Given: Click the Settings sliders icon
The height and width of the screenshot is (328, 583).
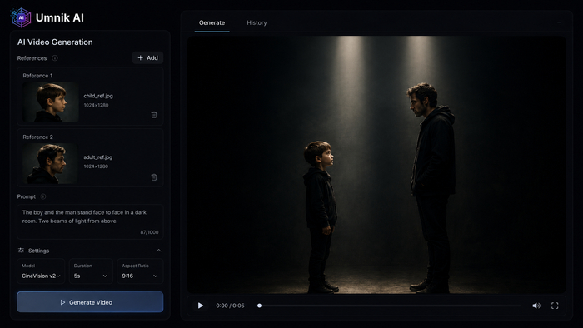Looking at the screenshot, I should pyautogui.click(x=21, y=251).
